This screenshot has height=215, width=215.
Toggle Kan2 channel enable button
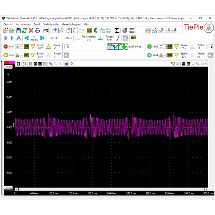6,55
